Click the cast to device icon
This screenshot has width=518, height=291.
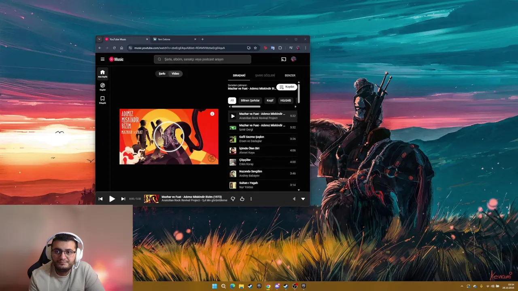pos(283,59)
